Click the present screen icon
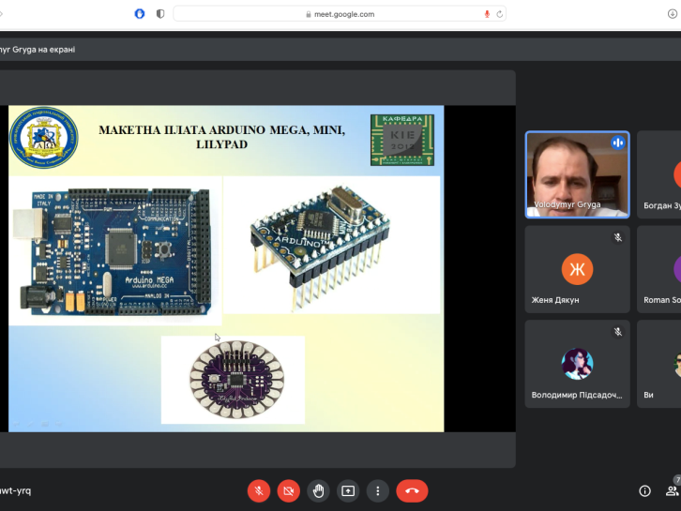Viewport: 681px width, 511px height. tap(348, 490)
